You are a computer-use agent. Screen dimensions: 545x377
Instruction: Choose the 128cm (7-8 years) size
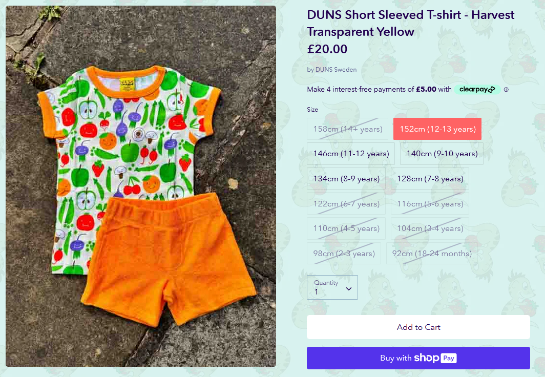coord(430,179)
